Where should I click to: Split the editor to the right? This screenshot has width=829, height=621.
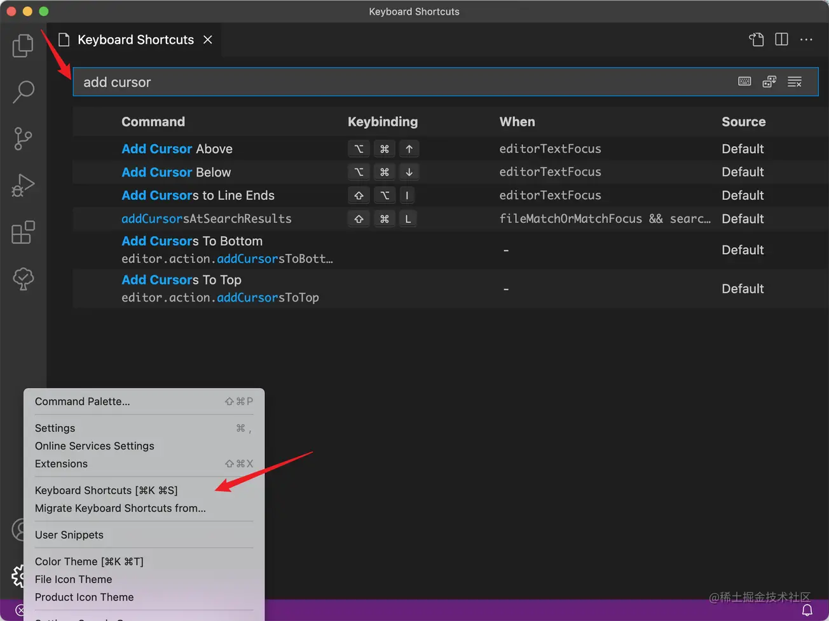(x=781, y=39)
